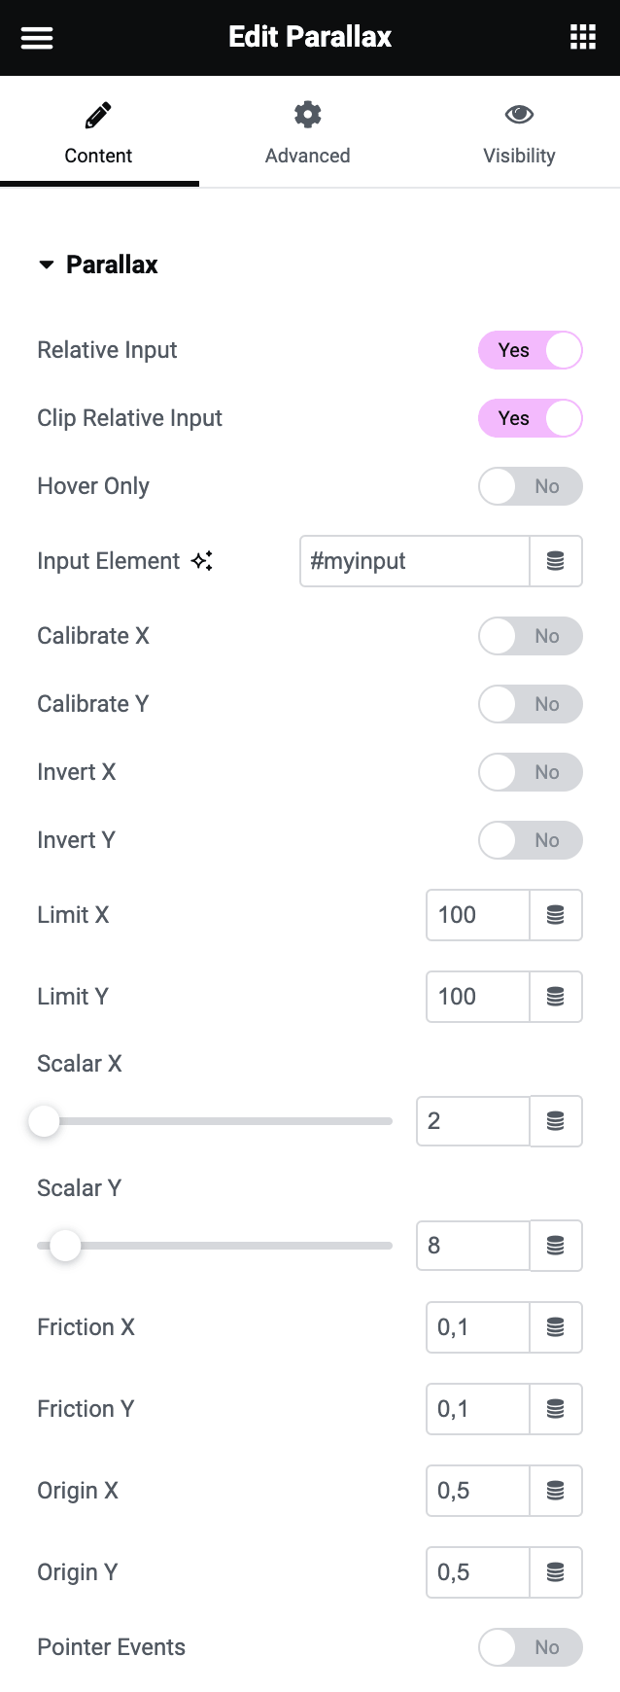The height and width of the screenshot is (1692, 620).
Task: Turn on Invert X toggle
Action: coord(531,772)
